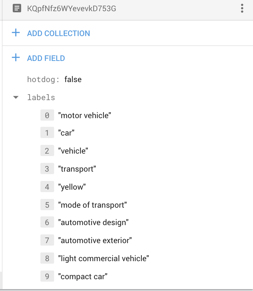Click the "transport" label value
Screen dimensions: 253x291
coord(77,169)
